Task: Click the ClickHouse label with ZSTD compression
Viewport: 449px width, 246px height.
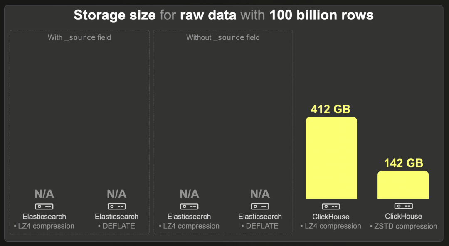Action: point(403,216)
